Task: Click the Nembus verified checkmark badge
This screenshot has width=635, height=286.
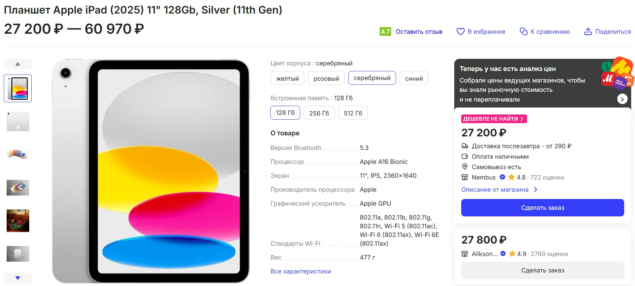Action: pos(502,177)
